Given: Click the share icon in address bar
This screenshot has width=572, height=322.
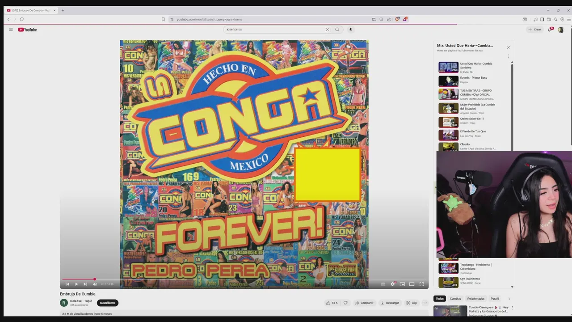Looking at the screenshot, I should (389, 19).
